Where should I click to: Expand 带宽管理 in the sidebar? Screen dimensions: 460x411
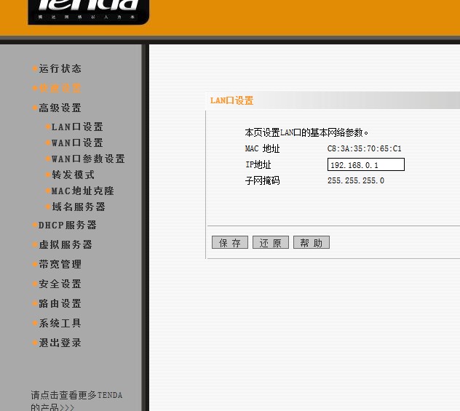coord(60,264)
